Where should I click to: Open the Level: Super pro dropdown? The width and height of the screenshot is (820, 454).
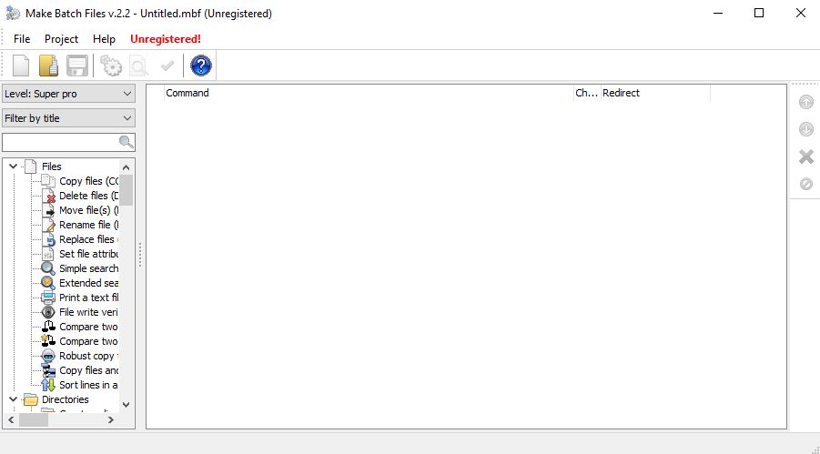[68, 94]
